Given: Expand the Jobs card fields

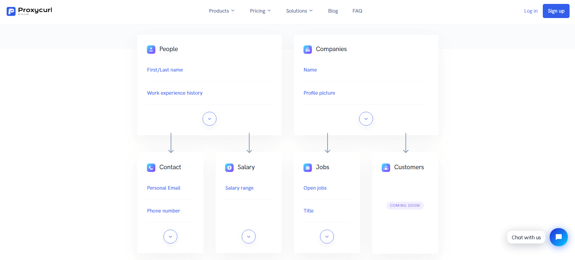Looking at the screenshot, I should [327, 237].
